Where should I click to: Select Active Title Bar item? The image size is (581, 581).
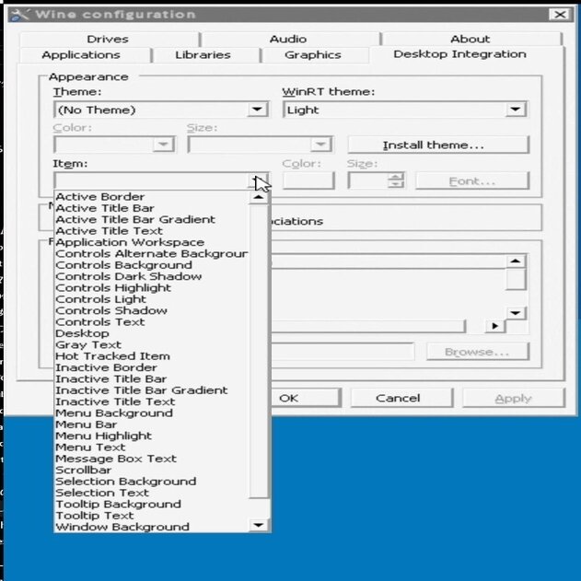[152, 208]
